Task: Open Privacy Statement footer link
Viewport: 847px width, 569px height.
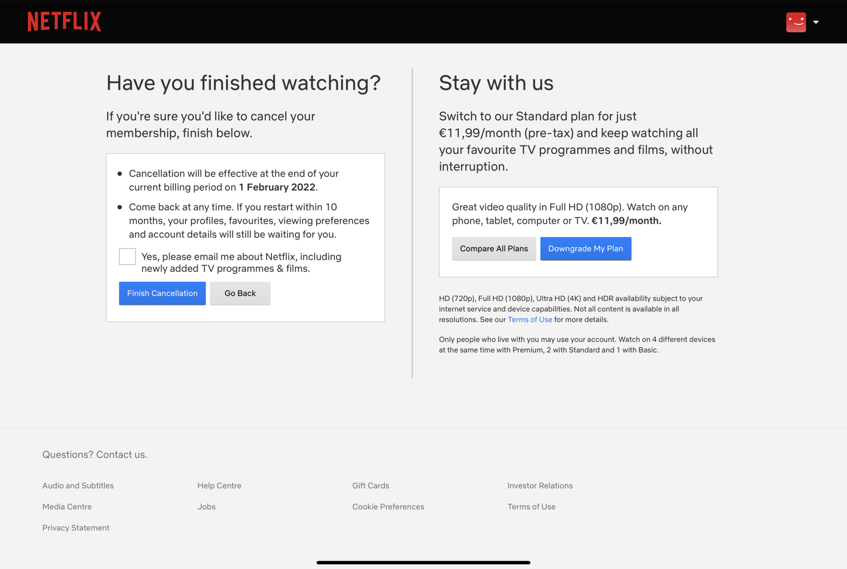Action: pos(76,528)
